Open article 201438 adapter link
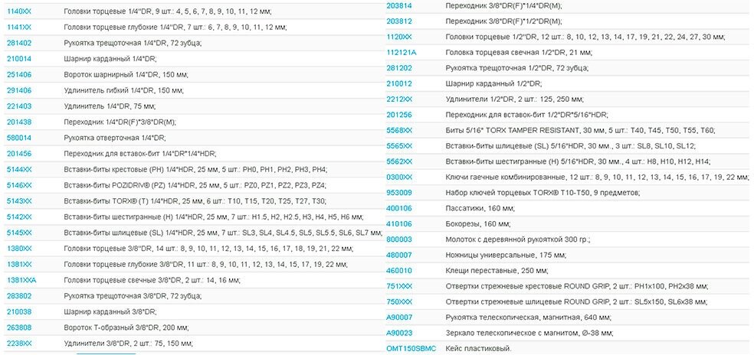 (x=19, y=122)
